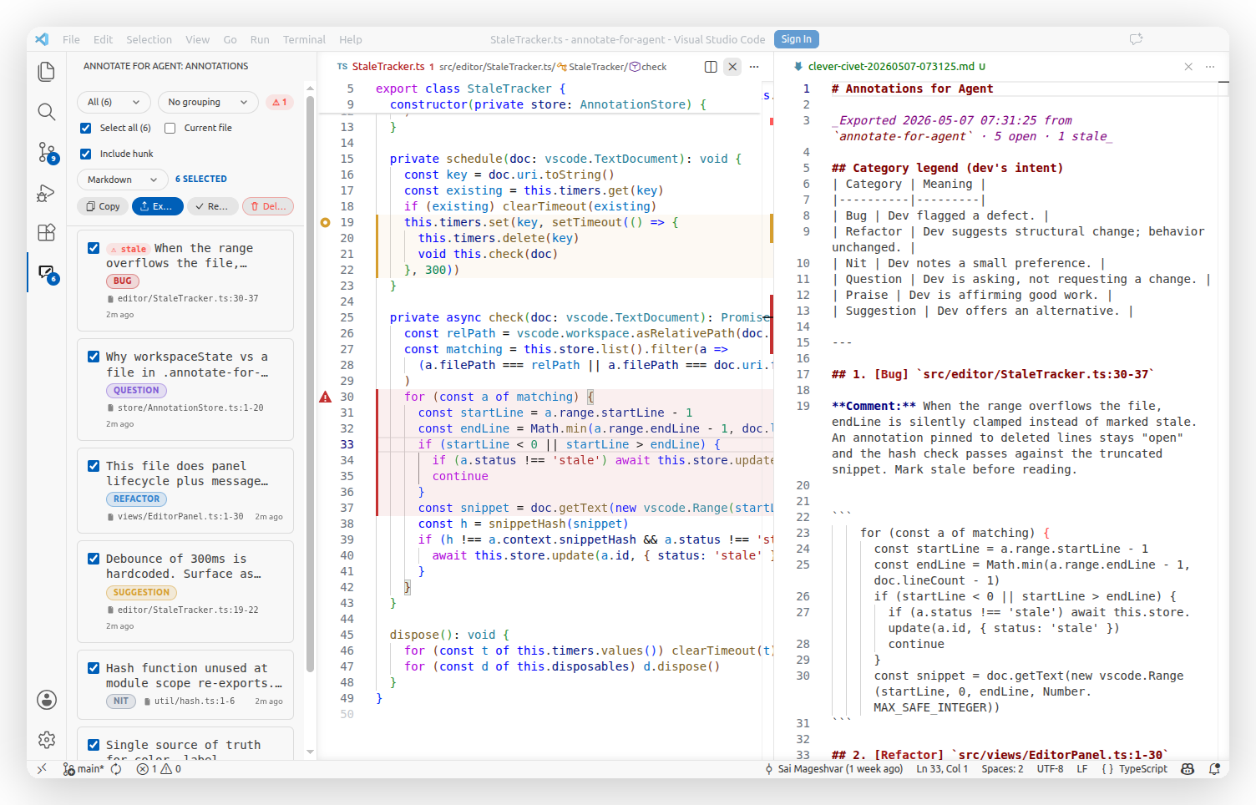Open Source Control view
The height and width of the screenshot is (805, 1256).
47,152
